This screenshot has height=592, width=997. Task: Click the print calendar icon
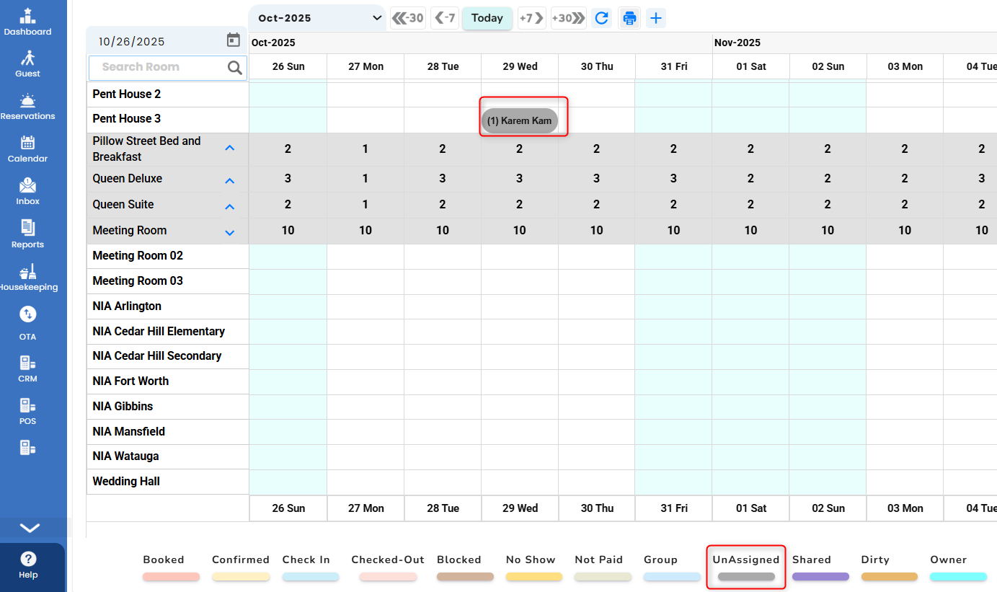(629, 18)
